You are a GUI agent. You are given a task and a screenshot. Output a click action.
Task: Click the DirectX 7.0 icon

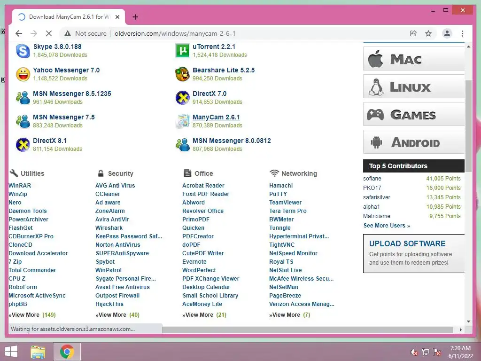pos(183,98)
